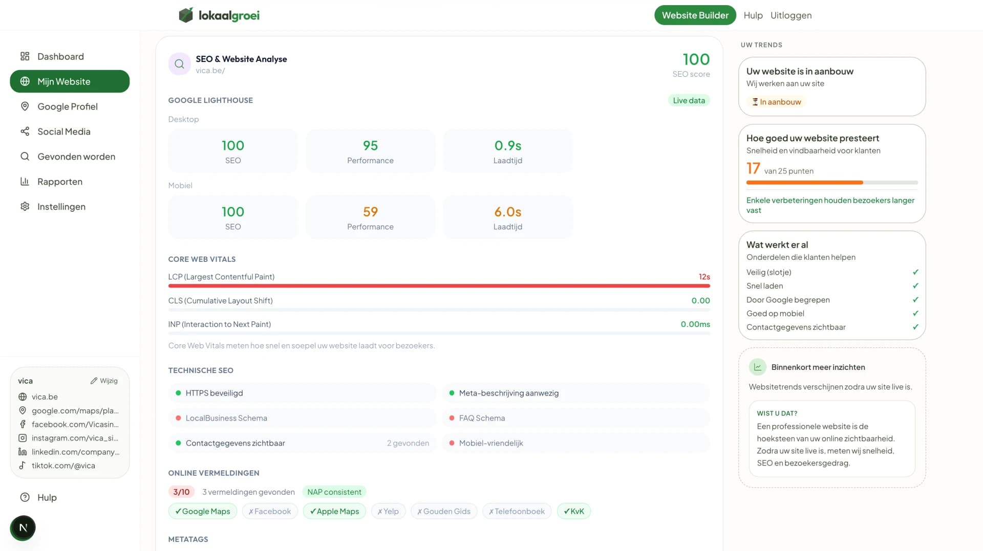Click the Facebook listing chip
Image resolution: width=983 pixels, height=551 pixels.
tap(270, 512)
